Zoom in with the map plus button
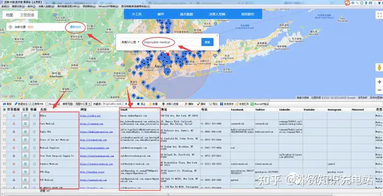The image size is (383, 196). pos(379,82)
